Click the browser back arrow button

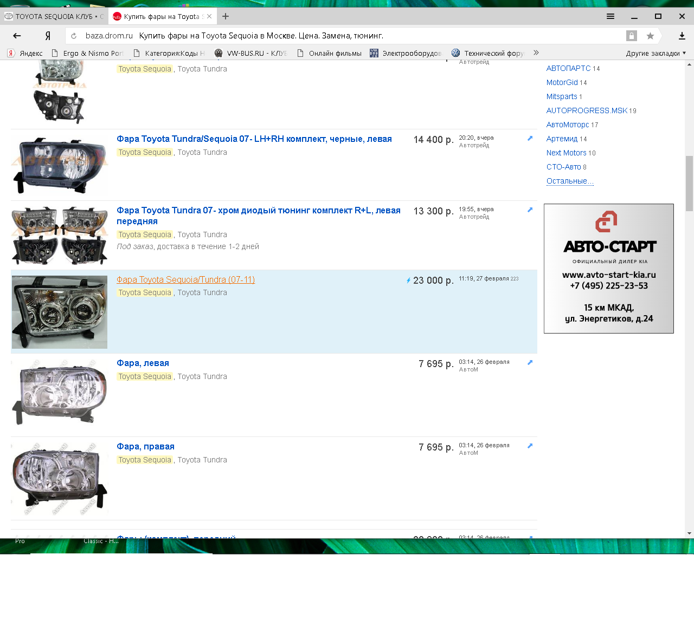coord(17,36)
